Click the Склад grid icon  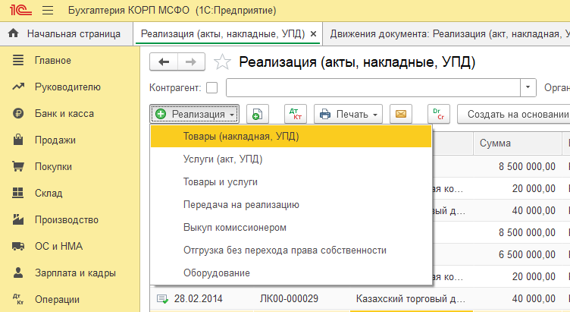click(18, 193)
